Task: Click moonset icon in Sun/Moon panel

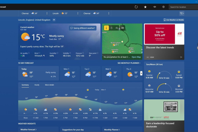Action: click(179, 86)
